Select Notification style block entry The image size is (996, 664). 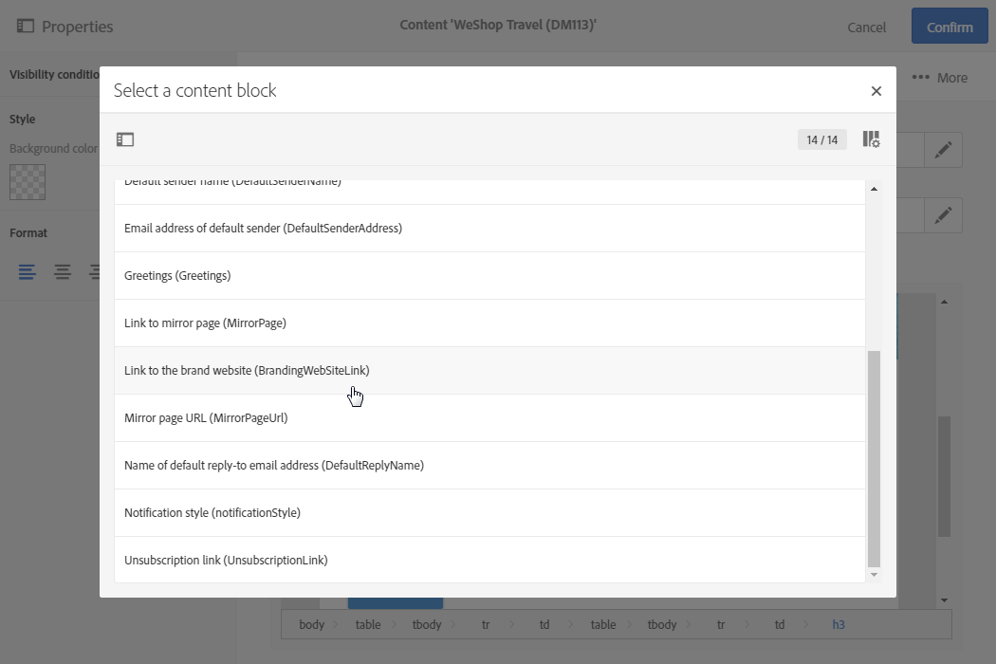(212, 513)
